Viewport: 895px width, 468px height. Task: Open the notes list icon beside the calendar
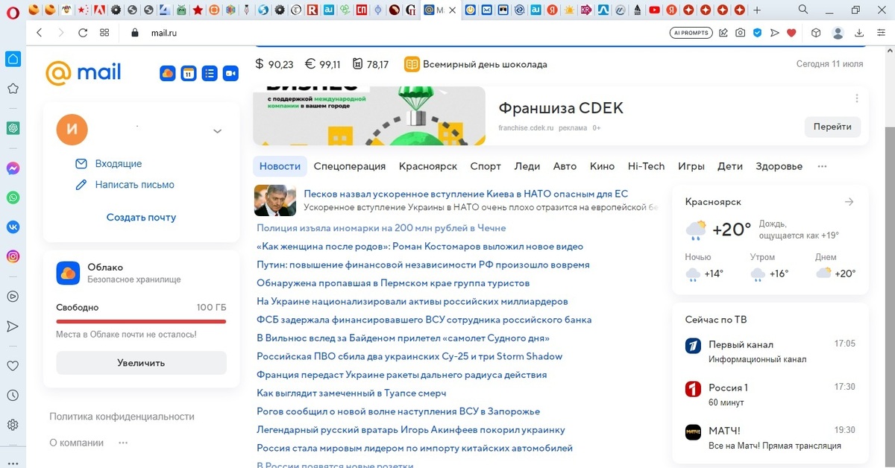(x=210, y=73)
